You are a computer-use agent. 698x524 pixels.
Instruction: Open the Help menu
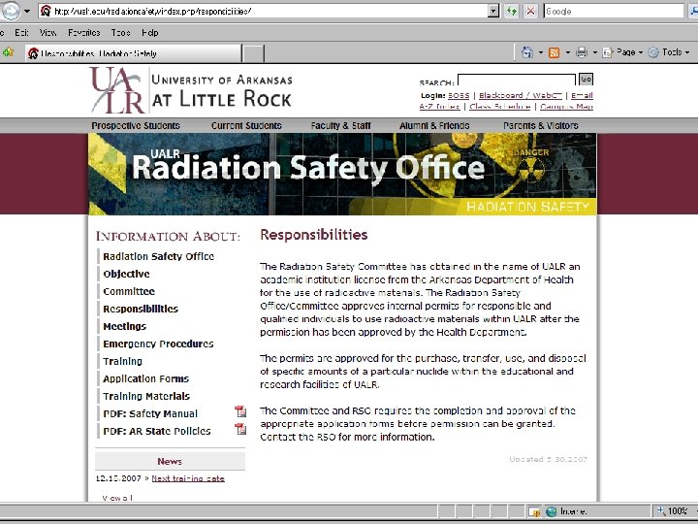(x=150, y=33)
